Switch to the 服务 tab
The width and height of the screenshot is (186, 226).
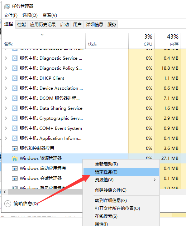(111, 25)
